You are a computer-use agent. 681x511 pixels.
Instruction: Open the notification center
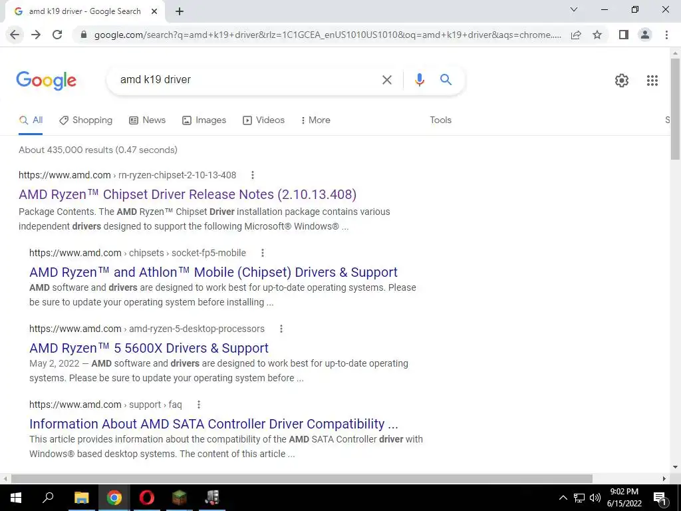point(660,498)
